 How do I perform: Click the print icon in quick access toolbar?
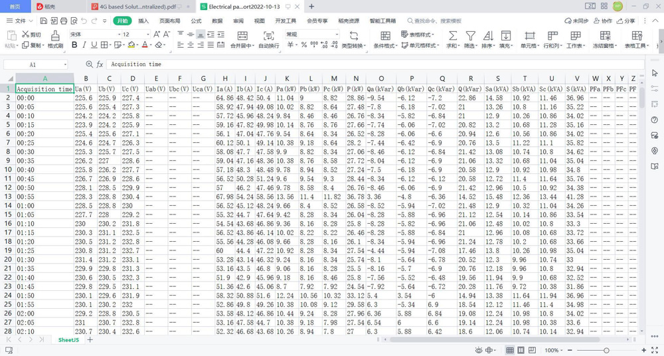[x=62, y=21]
